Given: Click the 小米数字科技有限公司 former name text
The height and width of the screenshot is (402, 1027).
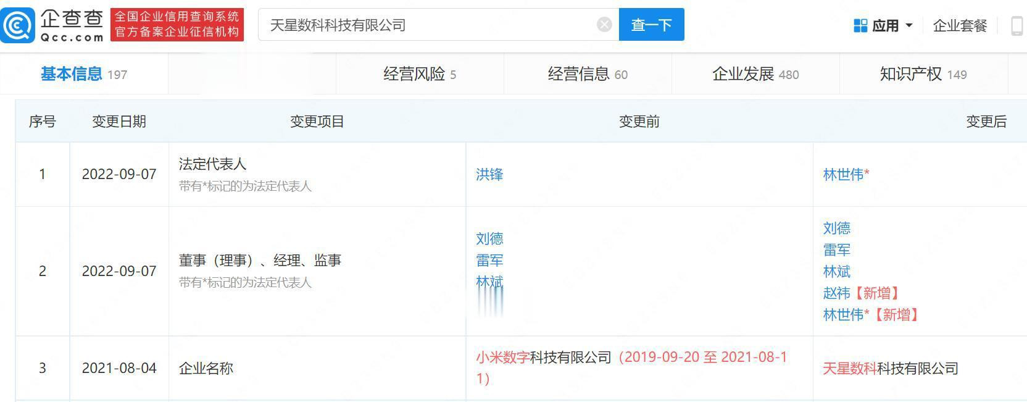Looking at the screenshot, I should tap(544, 358).
